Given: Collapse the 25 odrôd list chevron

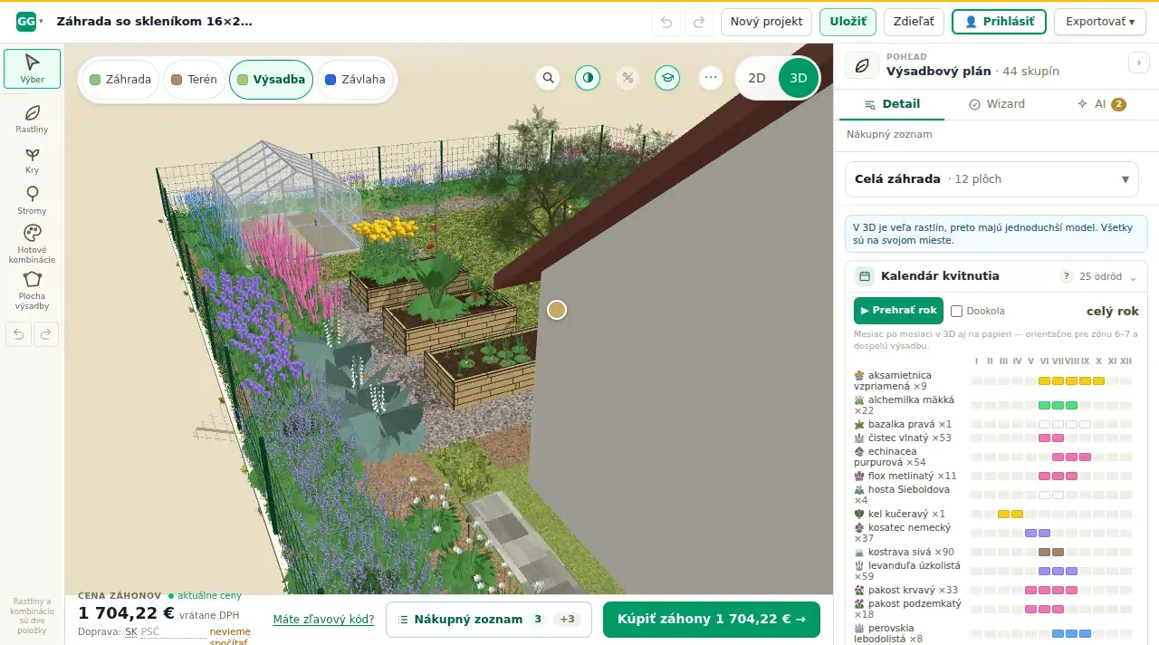Looking at the screenshot, I should [x=1133, y=277].
